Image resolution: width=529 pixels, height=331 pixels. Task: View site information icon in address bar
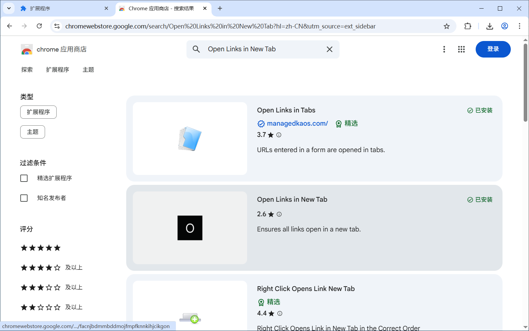click(x=57, y=26)
